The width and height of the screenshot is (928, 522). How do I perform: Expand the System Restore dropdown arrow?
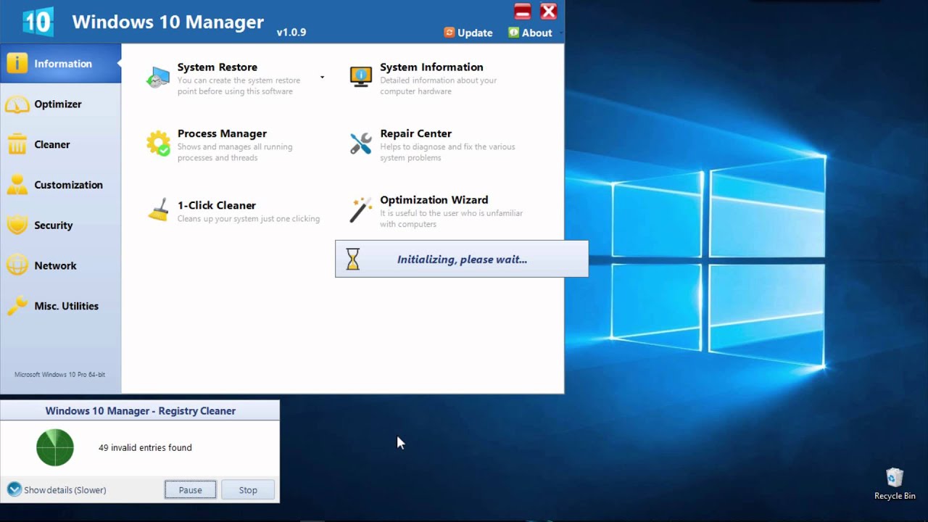(x=322, y=78)
